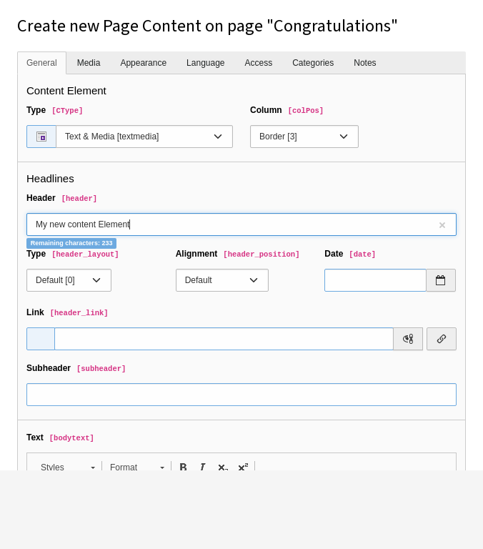483x549 pixels.
Task: Click the Content Element section heading
Action: click(x=66, y=91)
